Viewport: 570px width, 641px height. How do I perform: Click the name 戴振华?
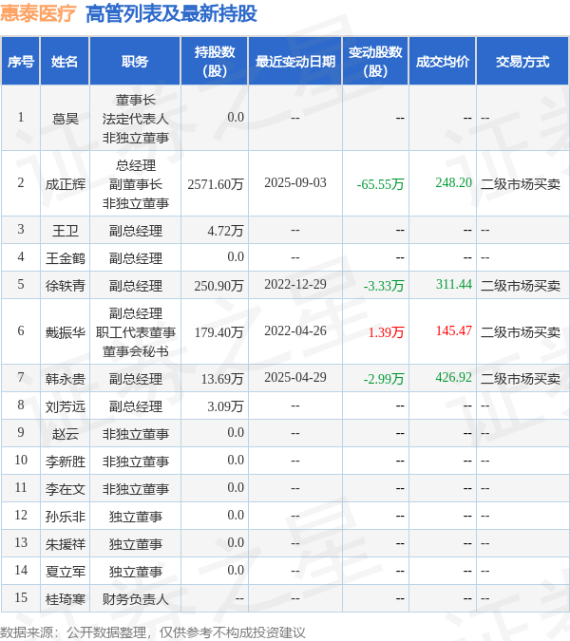point(65,332)
